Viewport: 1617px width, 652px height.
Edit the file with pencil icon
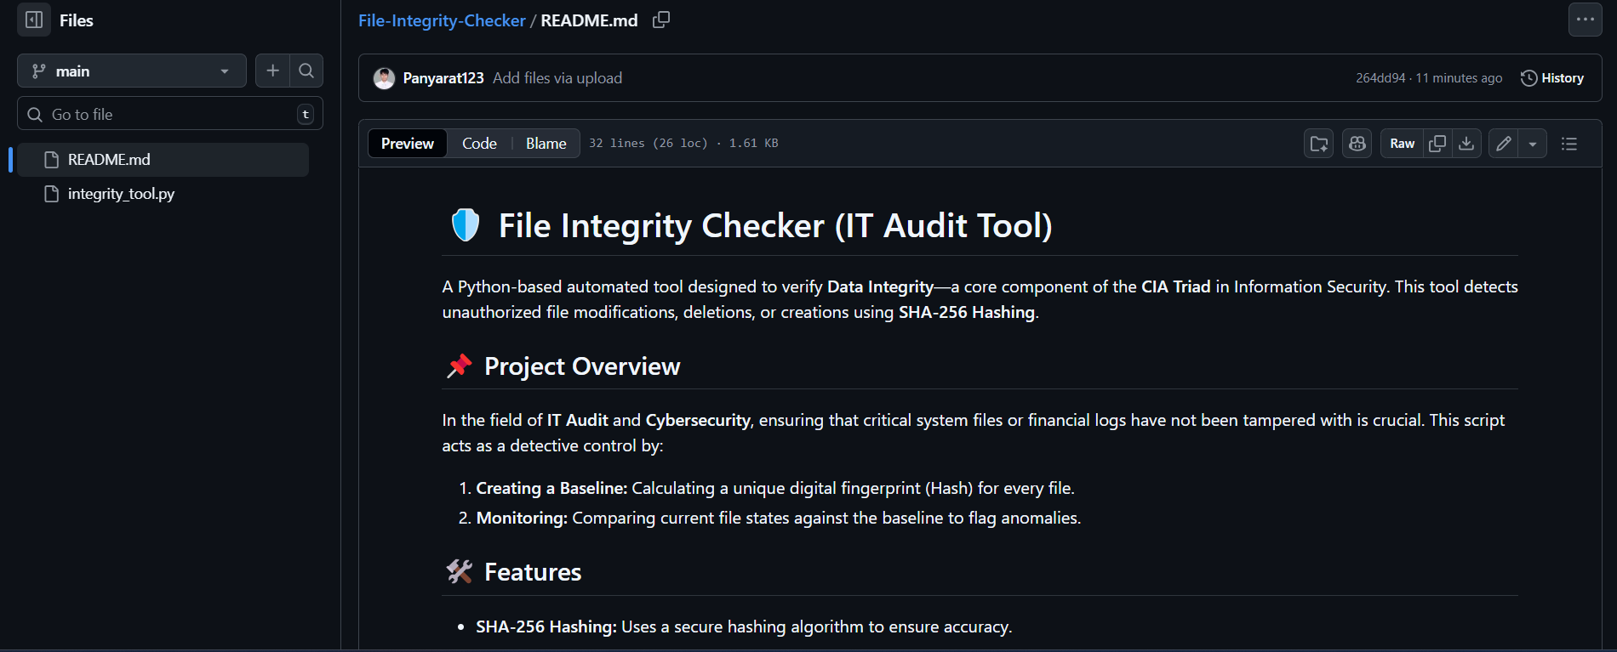pos(1504,144)
